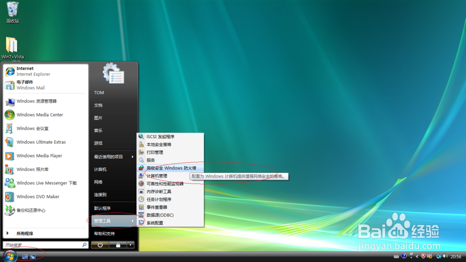Open 本地安全策略 tool
The height and width of the screenshot is (262, 466).
170,145
